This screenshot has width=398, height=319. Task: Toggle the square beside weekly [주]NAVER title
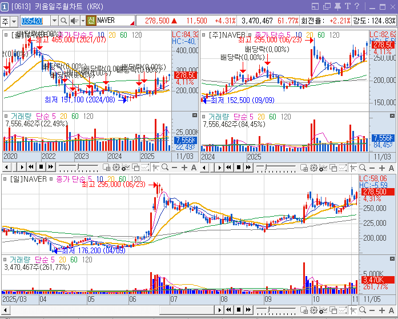click(203, 35)
